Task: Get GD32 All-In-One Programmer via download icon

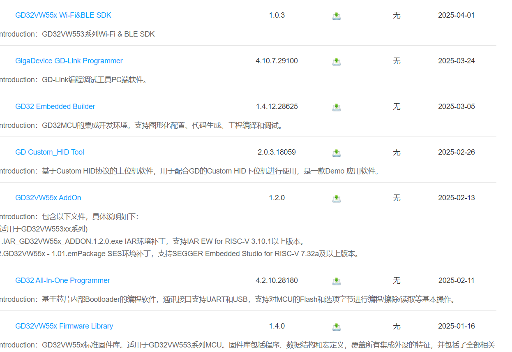Action: [336, 281]
